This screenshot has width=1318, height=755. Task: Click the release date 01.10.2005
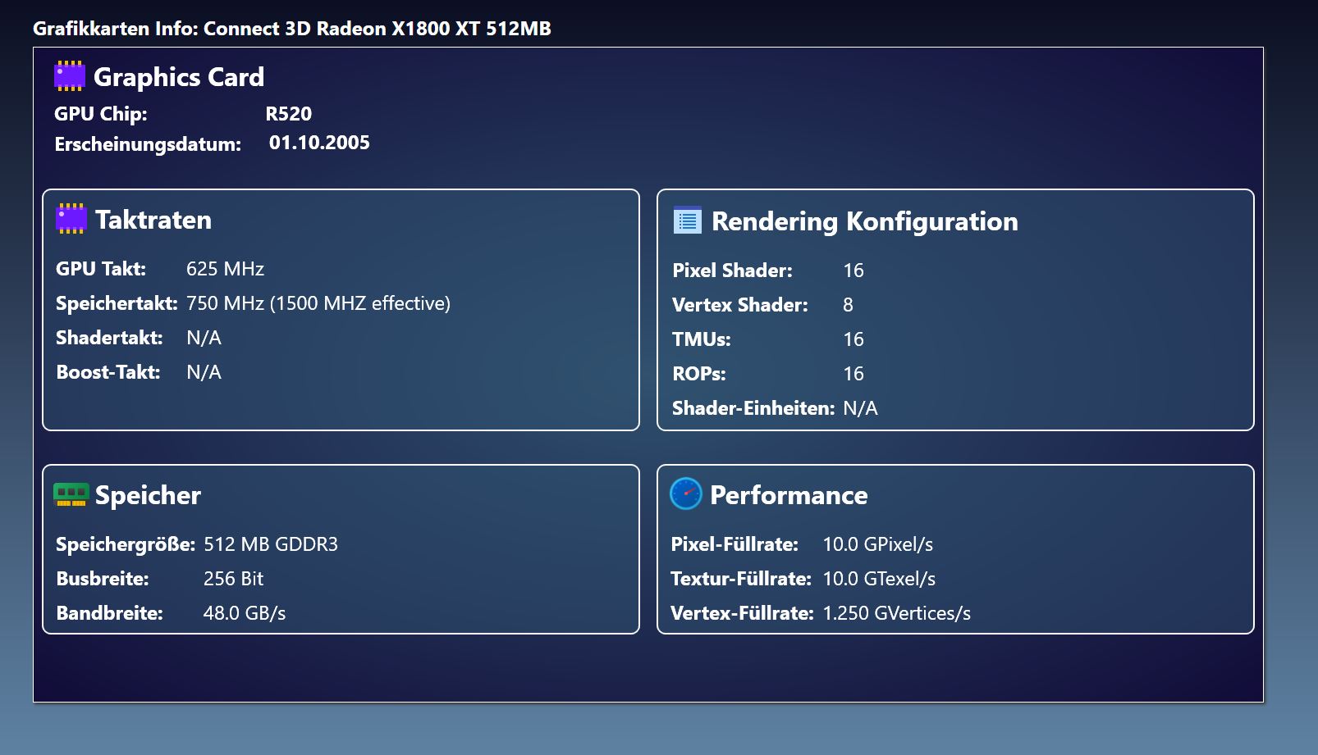(x=319, y=143)
